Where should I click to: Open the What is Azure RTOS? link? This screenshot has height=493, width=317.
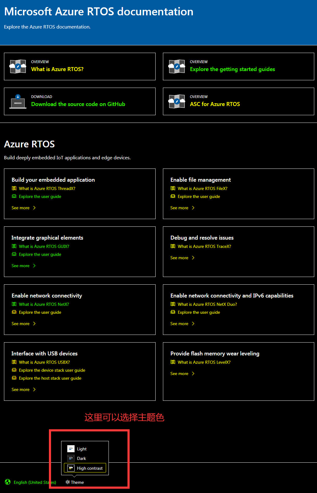(57, 69)
